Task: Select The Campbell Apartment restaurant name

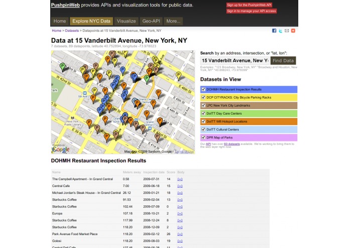Action: pos(82,179)
